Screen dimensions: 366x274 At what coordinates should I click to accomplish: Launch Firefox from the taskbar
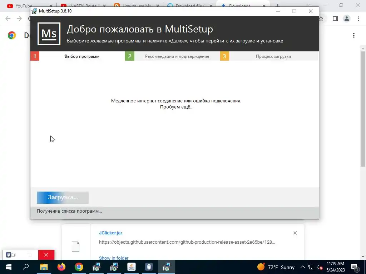click(x=61, y=267)
